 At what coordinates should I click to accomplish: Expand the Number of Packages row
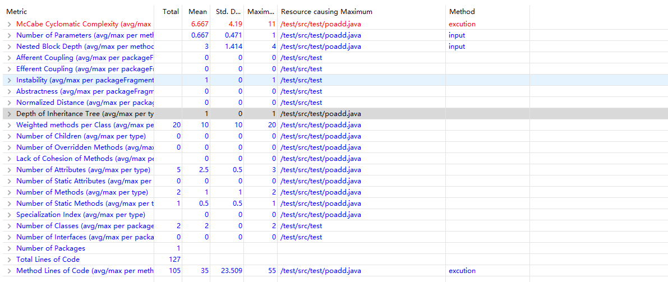pos(10,248)
